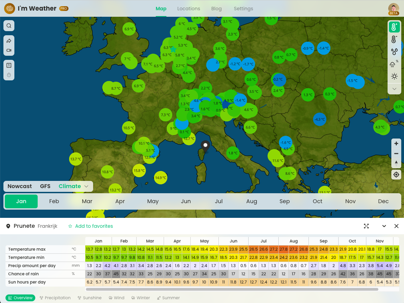Switch to the Precipitation stats tab

(x=55, y=298)
